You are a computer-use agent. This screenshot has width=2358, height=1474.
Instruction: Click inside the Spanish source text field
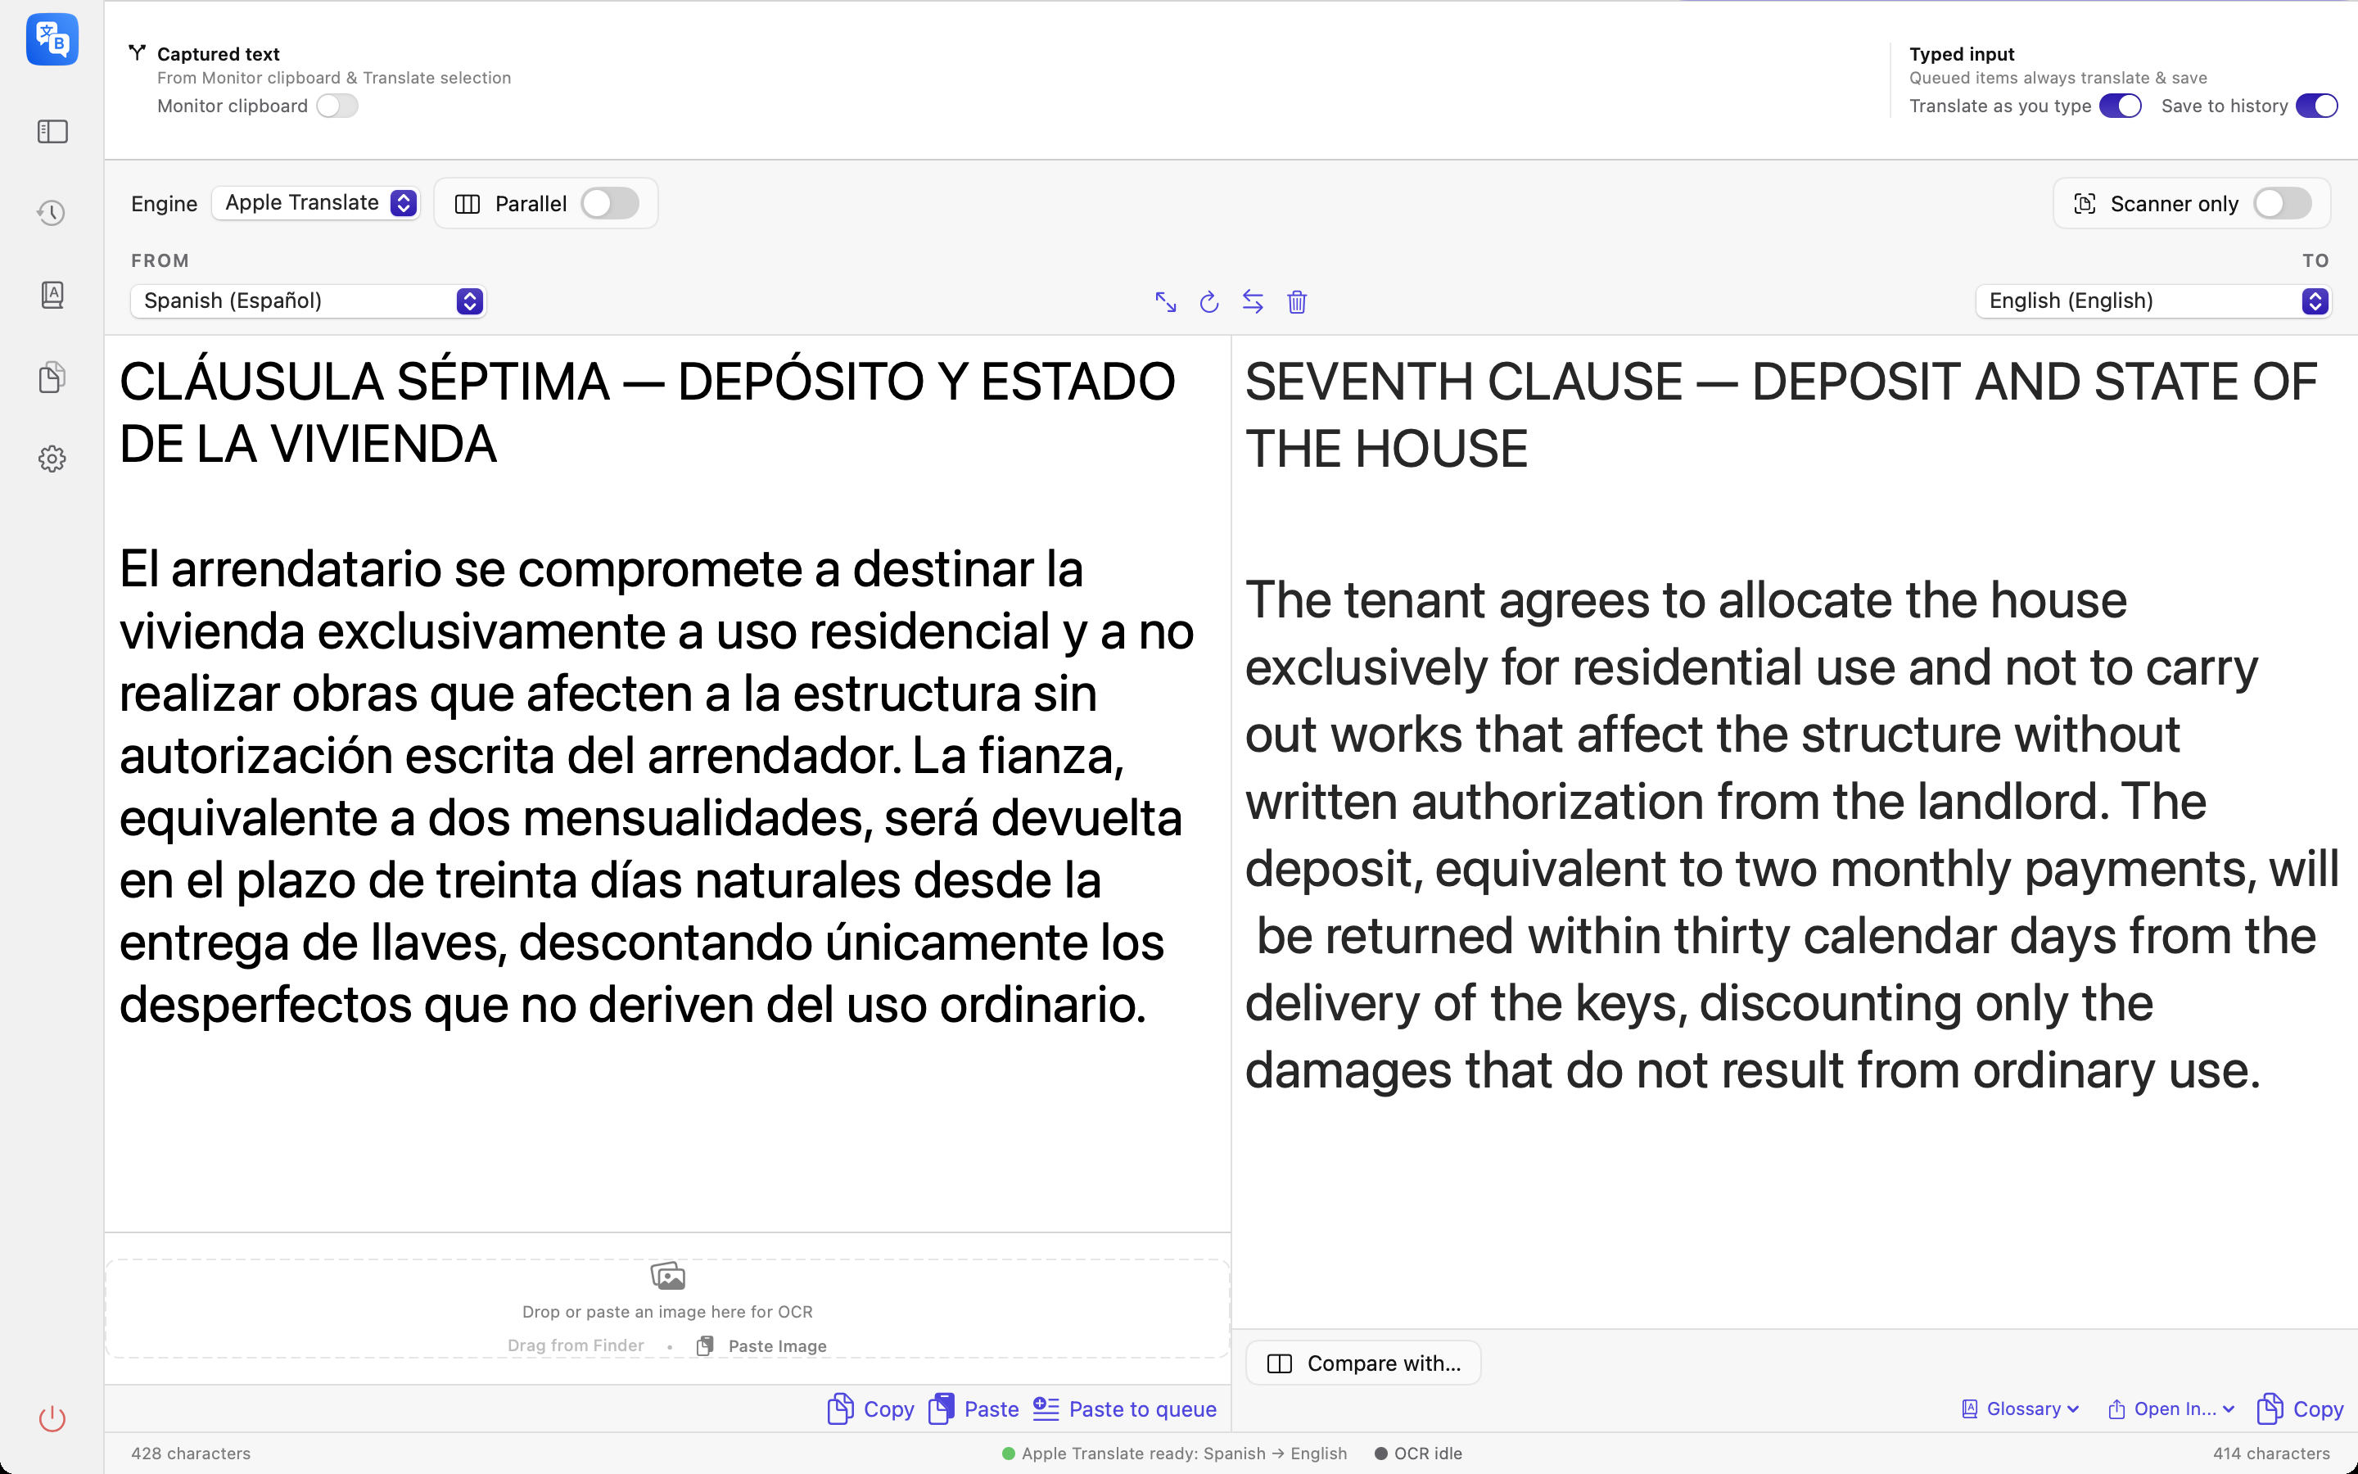click(x=667, y=784)
